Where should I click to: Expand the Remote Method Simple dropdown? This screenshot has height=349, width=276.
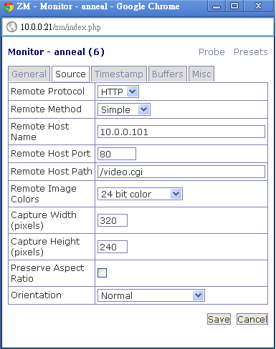[x=124, y=109]
